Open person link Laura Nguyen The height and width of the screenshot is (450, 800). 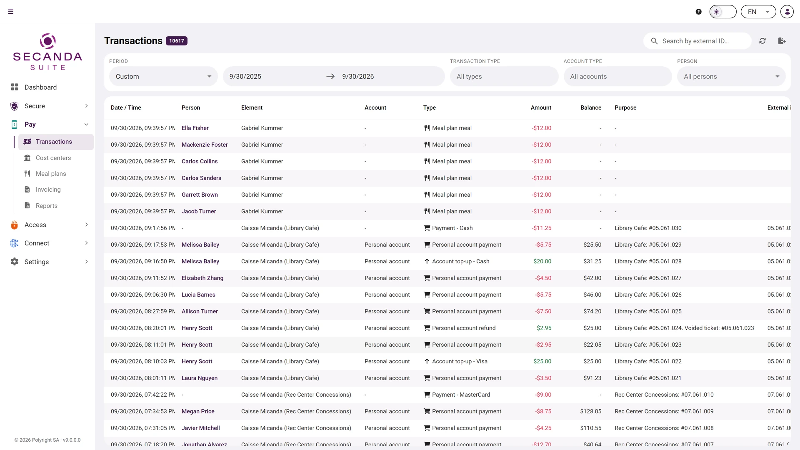tap(200, 378)
